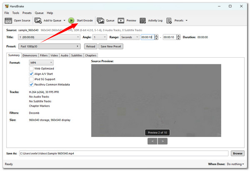This screenshot has height=171, width=250.
Task: Toggle the Web Optimized checkbox
Action: [x=31, y=68]
